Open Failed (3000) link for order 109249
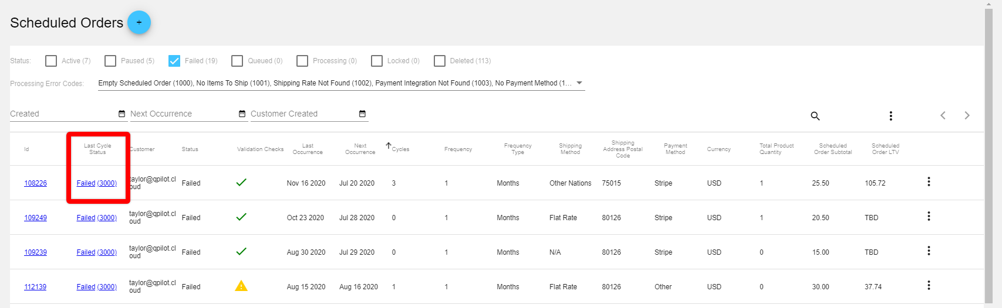 [97, 218]
